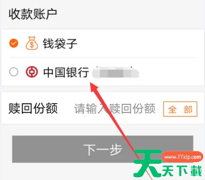Click the 收款账户 section heading
The height and width of the screenshot is (180, 205).
[33, 14]
